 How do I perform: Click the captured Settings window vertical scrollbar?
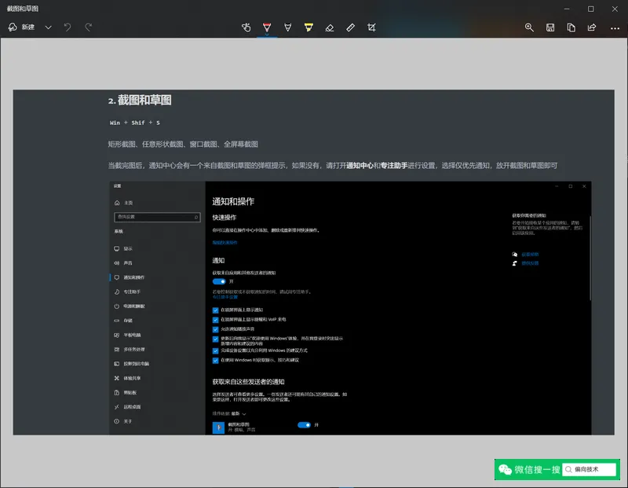pos(590,259)
